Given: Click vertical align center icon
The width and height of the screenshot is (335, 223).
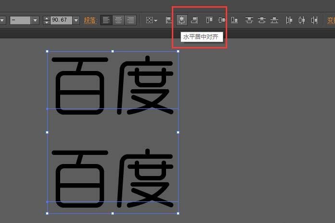Looking at the screenshot, I should pyautogui.click(x=222, y=20).
